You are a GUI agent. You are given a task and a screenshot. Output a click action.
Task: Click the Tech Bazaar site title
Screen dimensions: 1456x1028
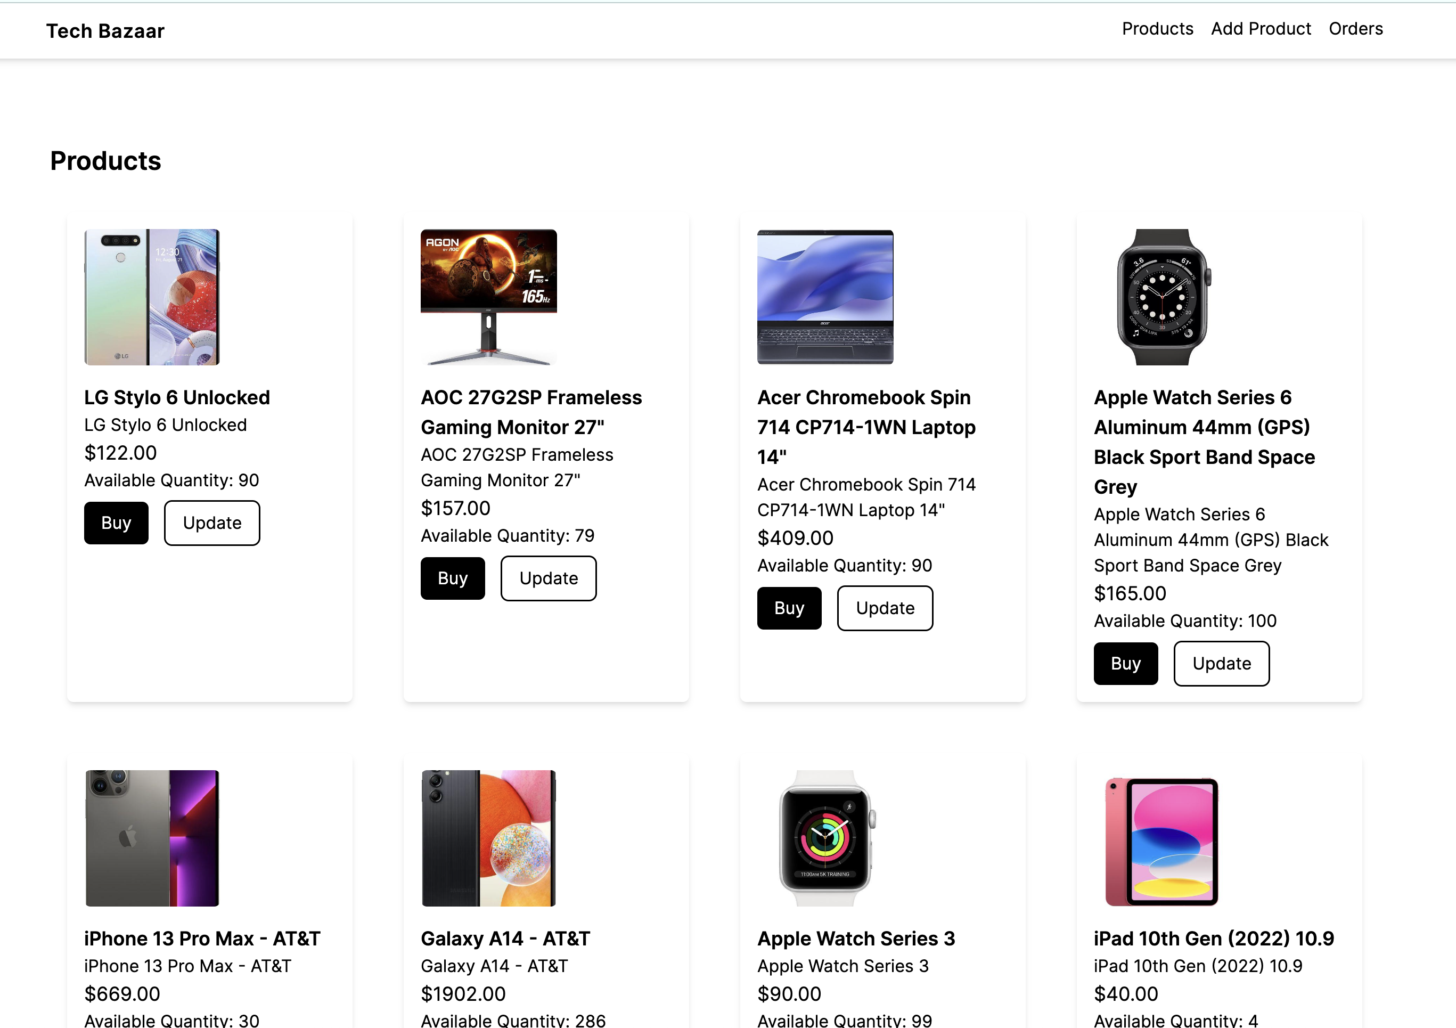105,30
